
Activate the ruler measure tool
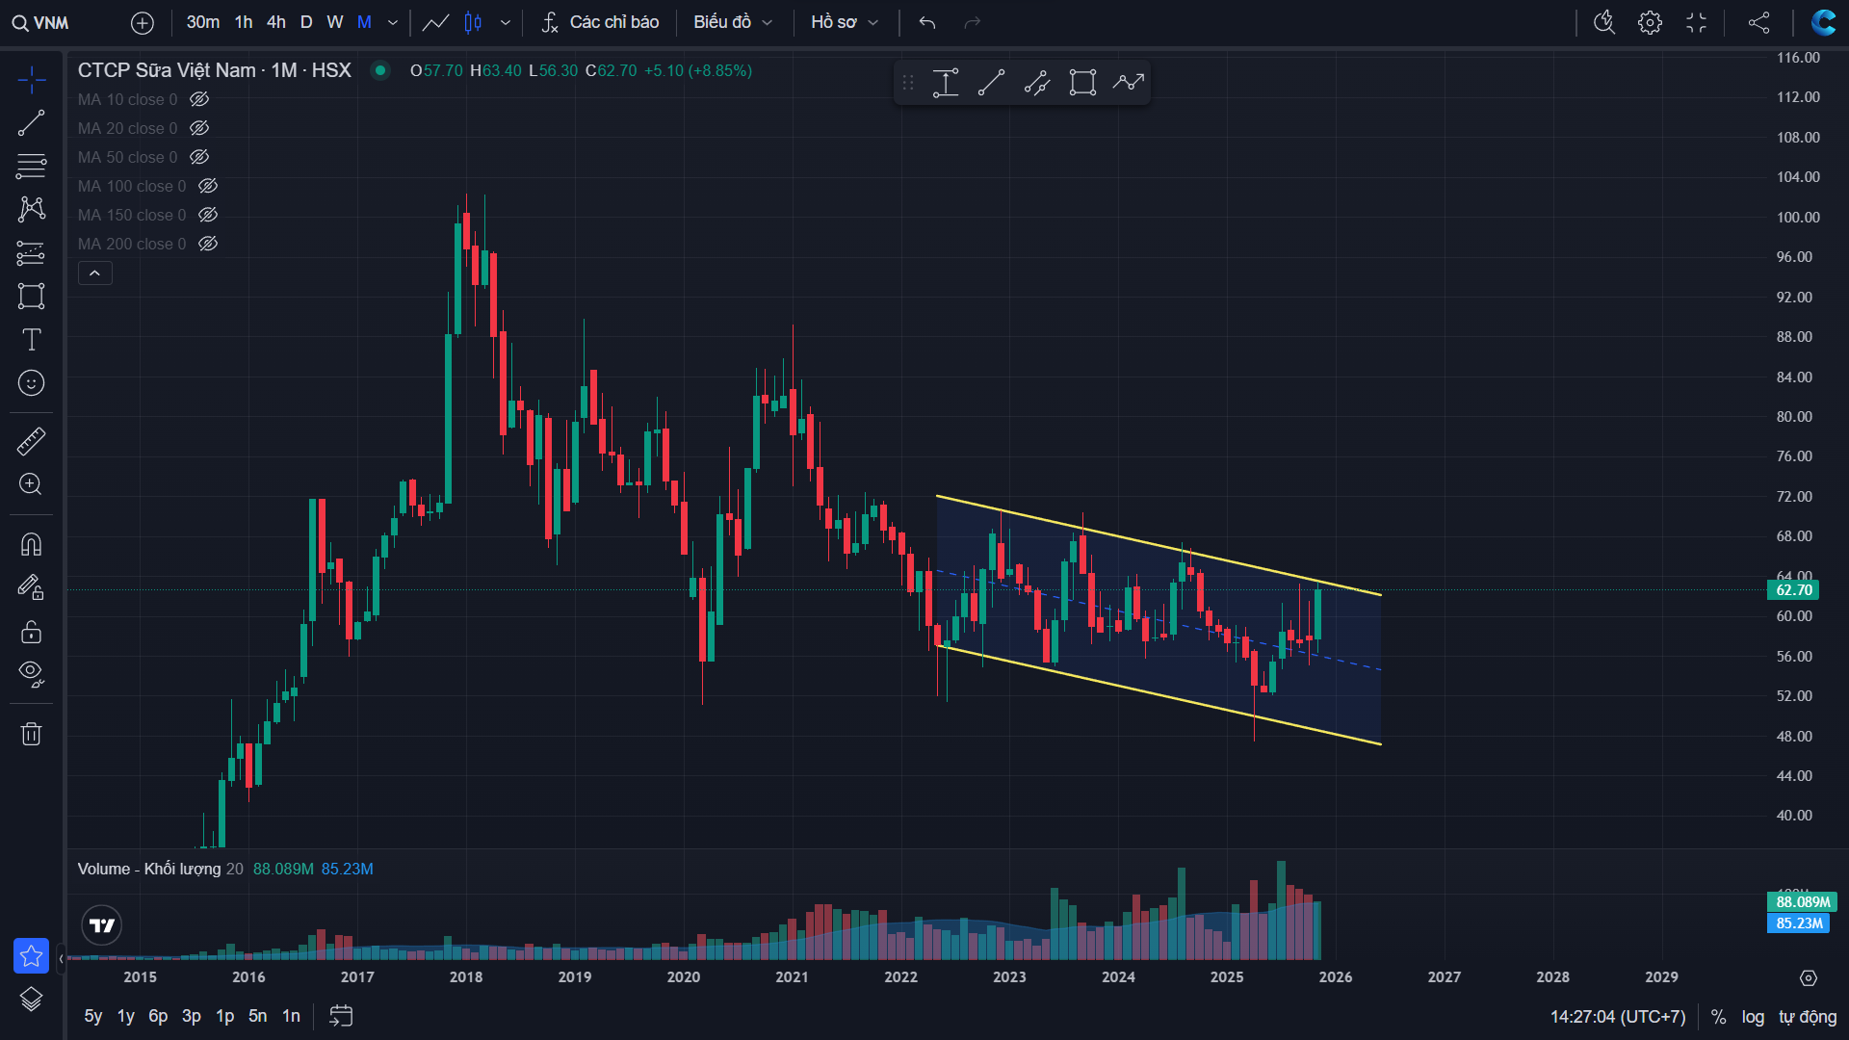[x=31, y=442]
